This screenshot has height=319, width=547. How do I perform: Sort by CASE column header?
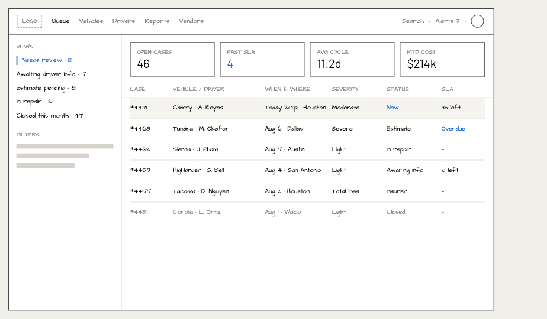click(x=137, y=89)
